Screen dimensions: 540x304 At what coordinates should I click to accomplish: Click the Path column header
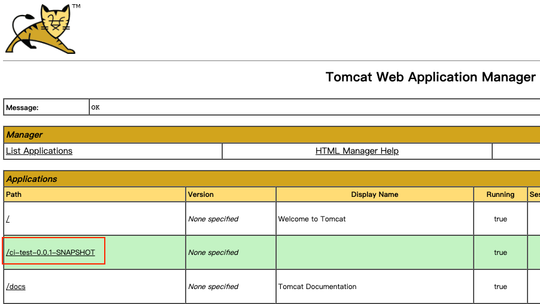[95, 194]
